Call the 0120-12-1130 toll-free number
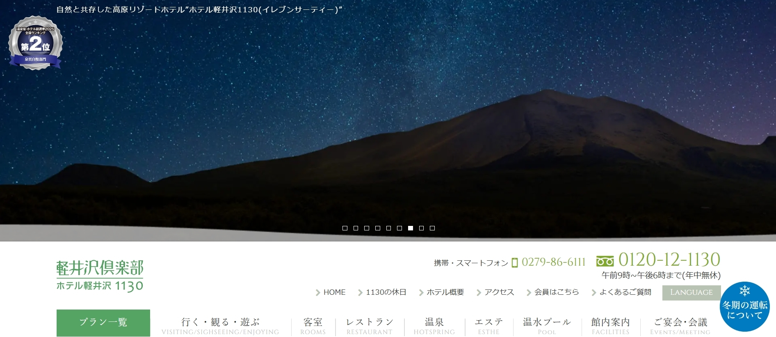 pyautogui.click(x=669, y=260)
